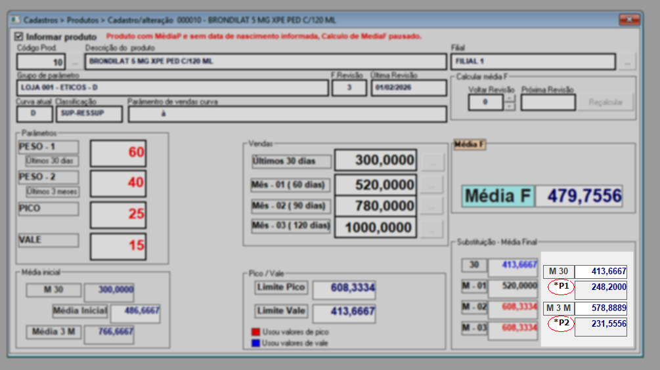The height and width of the screenshot is (370, 660).
Task: Click the Descrição do produto field
Action: [265, 62]
